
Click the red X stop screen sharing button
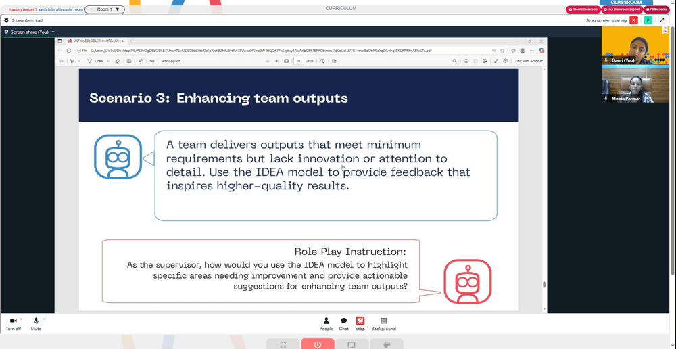tap(633, 20)
